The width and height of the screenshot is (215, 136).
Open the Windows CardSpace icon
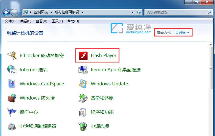coord(12,84)
